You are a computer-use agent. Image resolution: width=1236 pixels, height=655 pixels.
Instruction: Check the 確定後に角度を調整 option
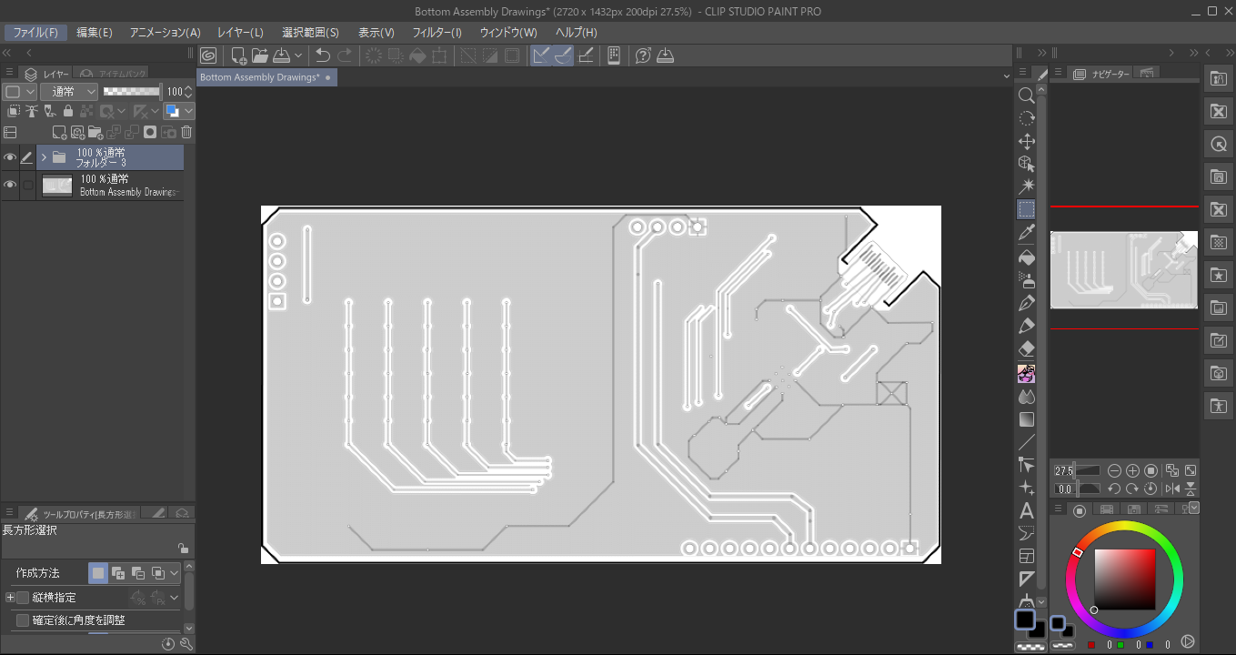pos(23,620)
